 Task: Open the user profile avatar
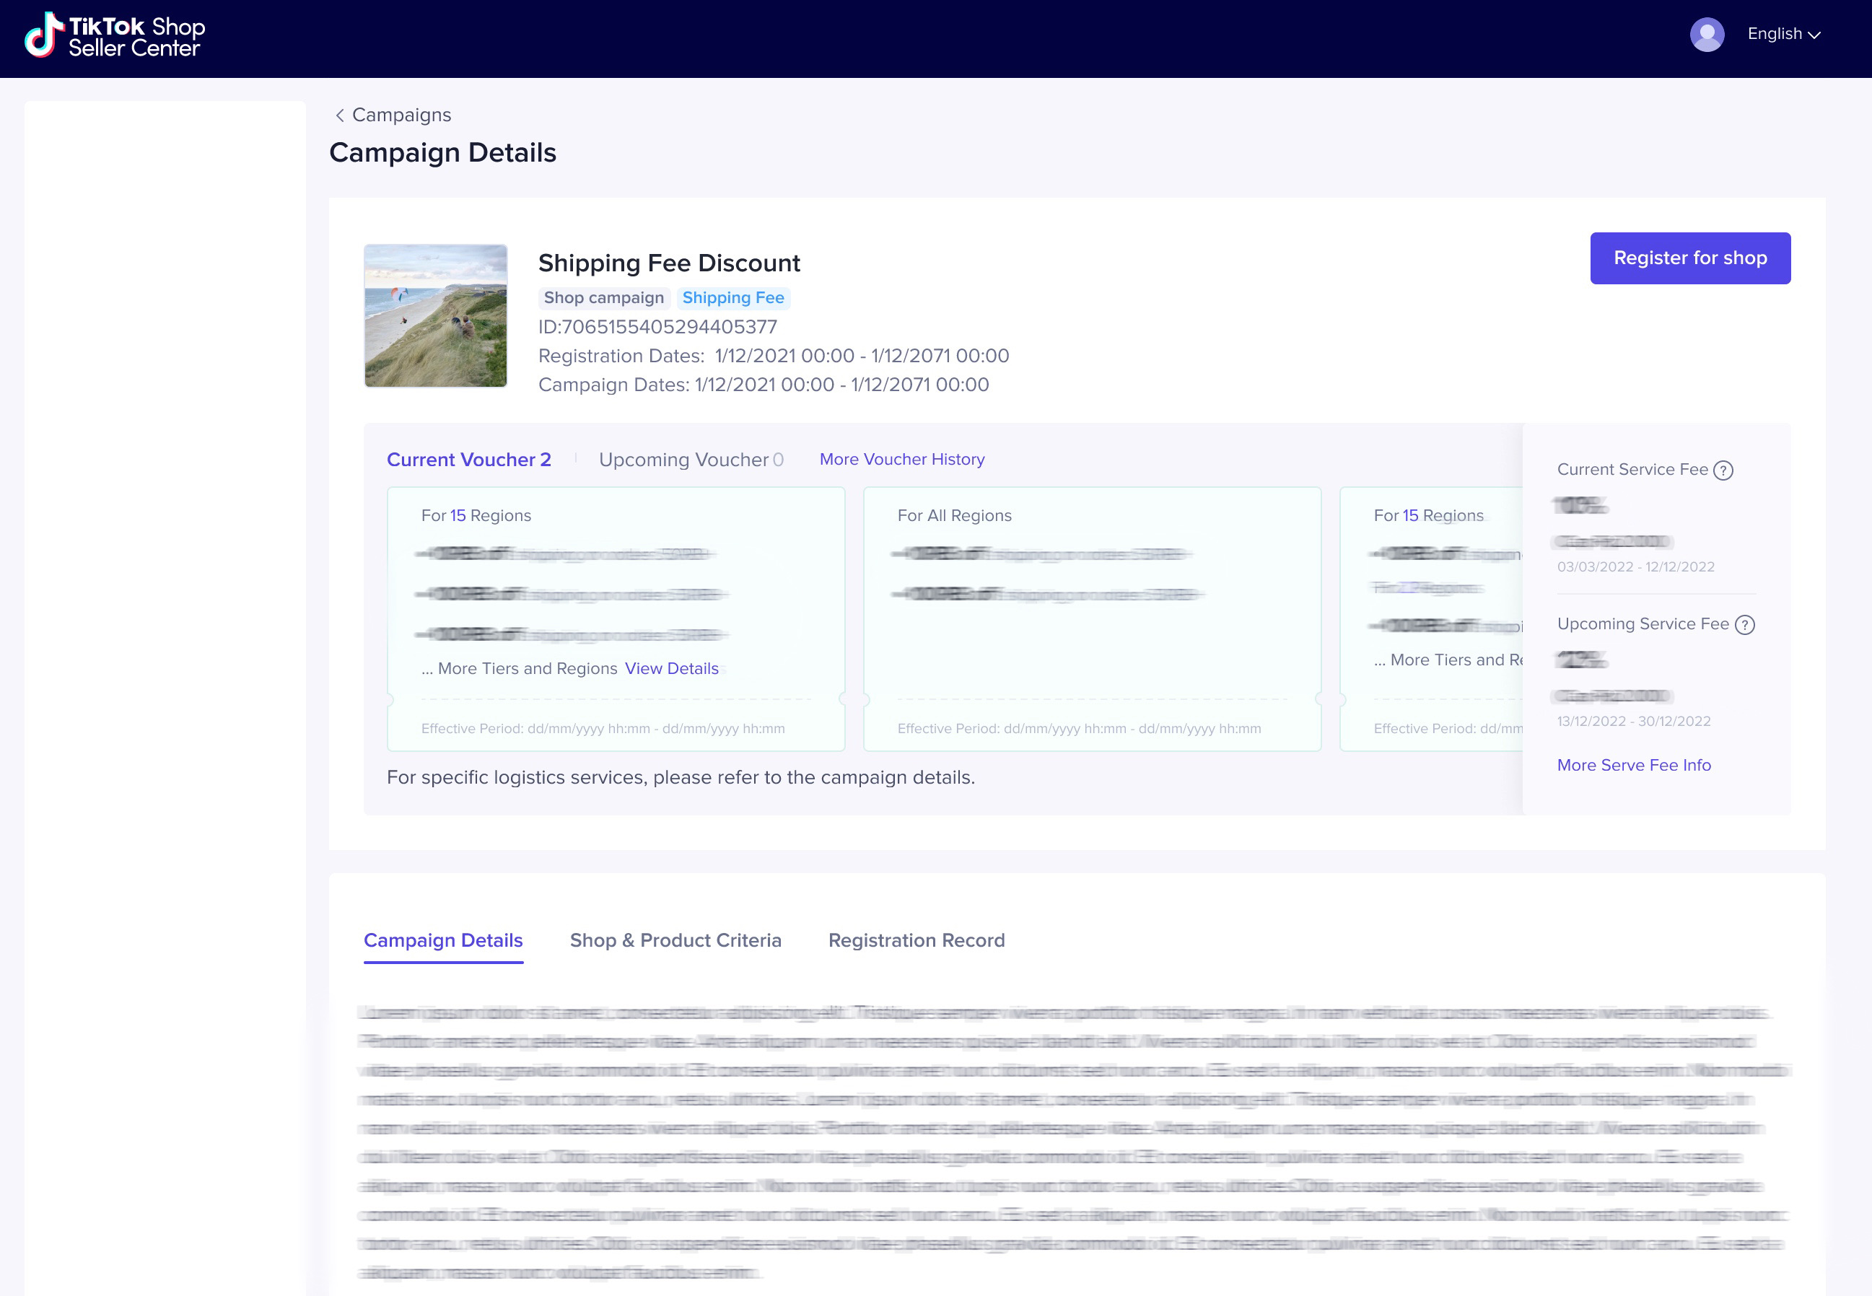point(1706,35)
